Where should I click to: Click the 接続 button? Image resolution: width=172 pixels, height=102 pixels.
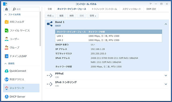82,16
